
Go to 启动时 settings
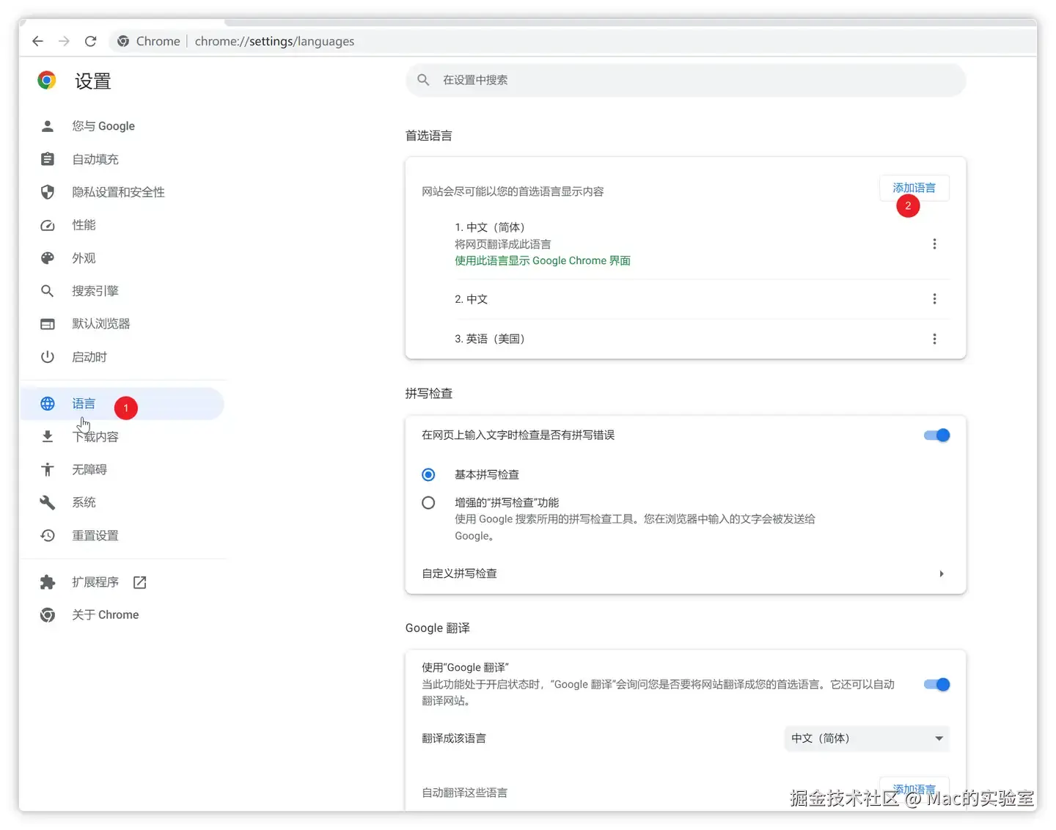[89, 357]
